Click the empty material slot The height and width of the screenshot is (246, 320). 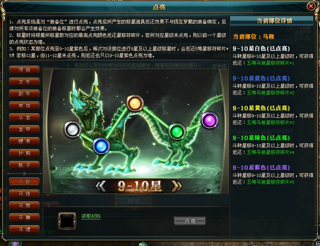[x=67, y=221]
